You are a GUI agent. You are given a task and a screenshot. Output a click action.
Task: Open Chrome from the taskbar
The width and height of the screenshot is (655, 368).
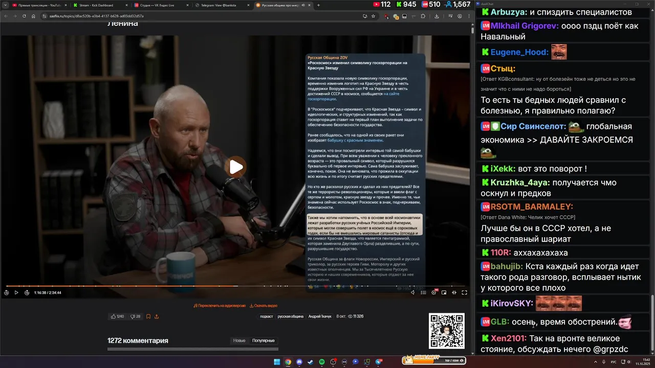[288, 362]
